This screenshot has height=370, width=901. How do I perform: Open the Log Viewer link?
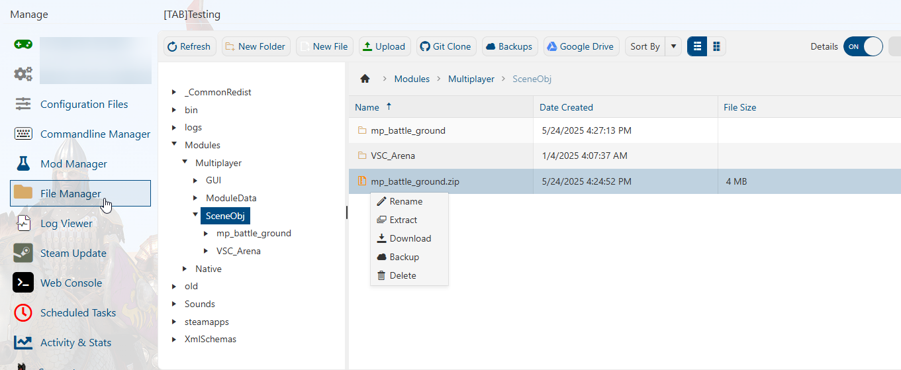[x=66, y=223]
